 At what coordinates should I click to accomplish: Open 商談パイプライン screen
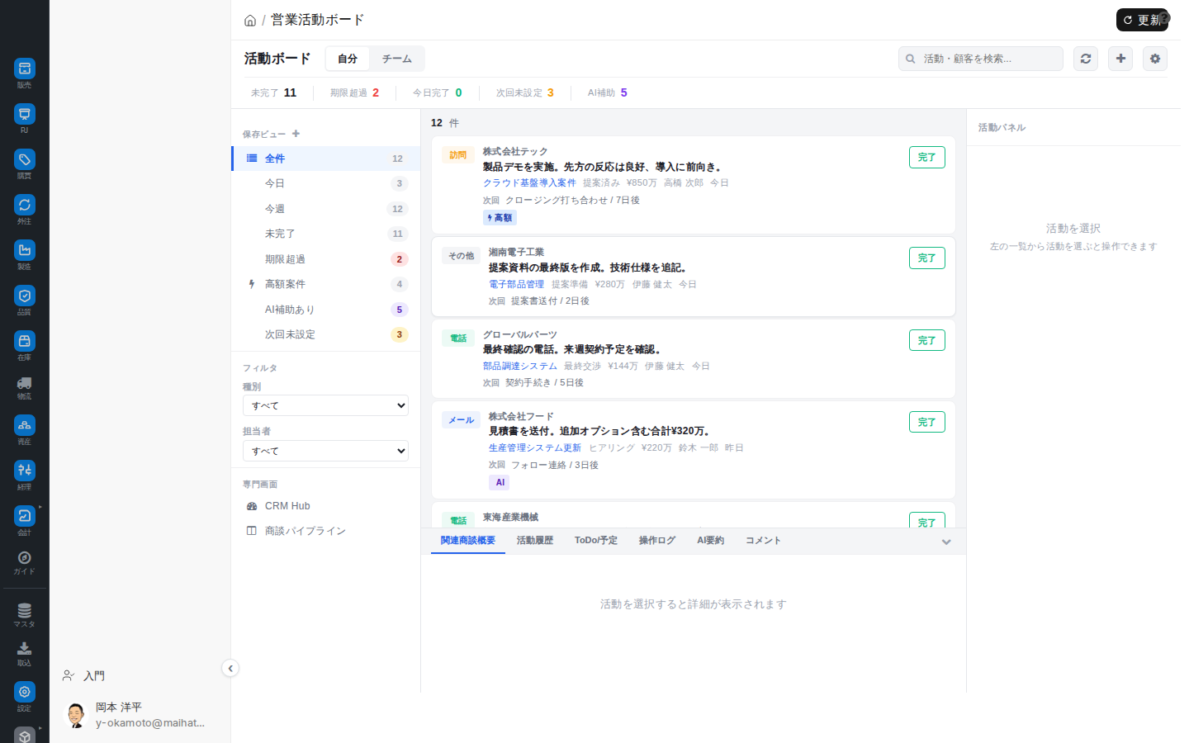326,531
